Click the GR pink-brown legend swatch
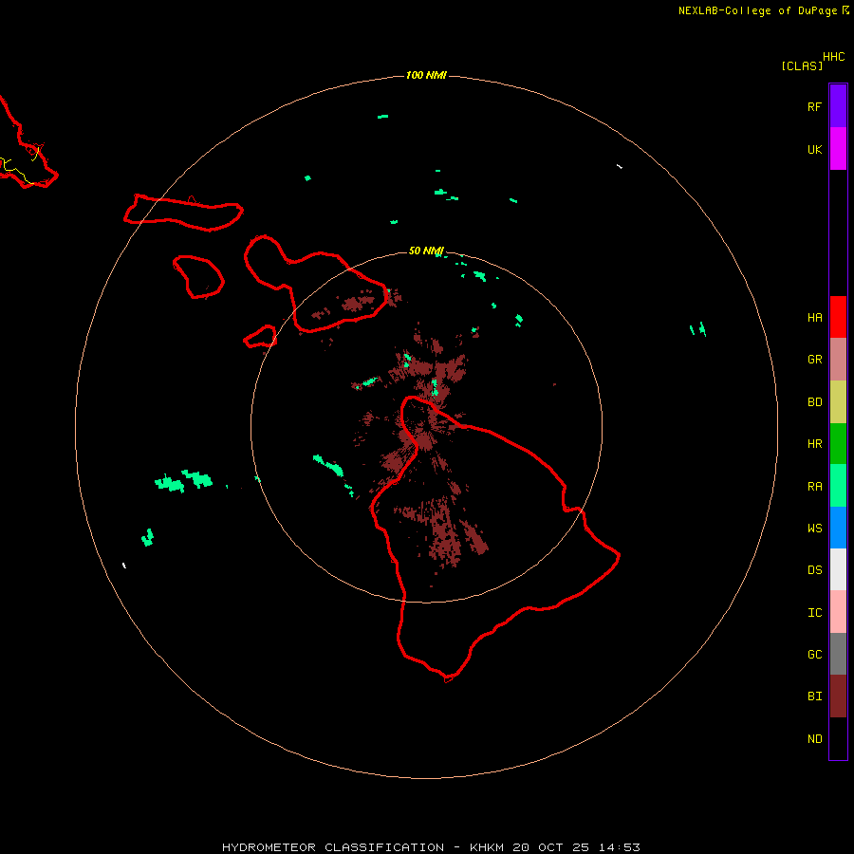This screenshot has height=854, width=854. point(838,359)
